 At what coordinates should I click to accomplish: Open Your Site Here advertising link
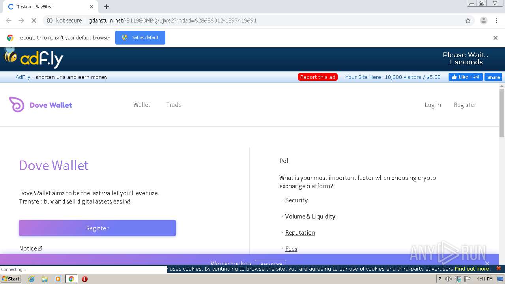point(393,77)
